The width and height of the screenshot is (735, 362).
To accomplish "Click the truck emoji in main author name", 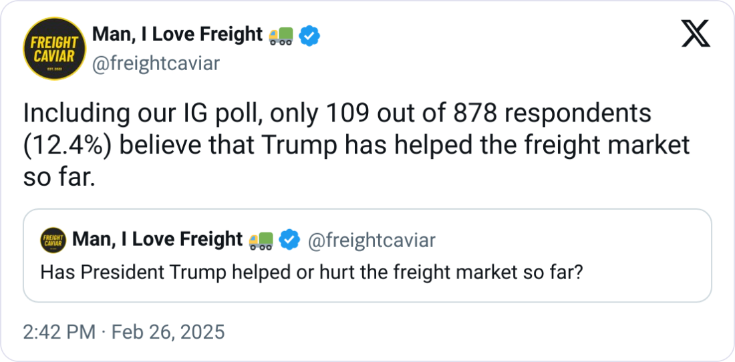I will coord(281,35).
